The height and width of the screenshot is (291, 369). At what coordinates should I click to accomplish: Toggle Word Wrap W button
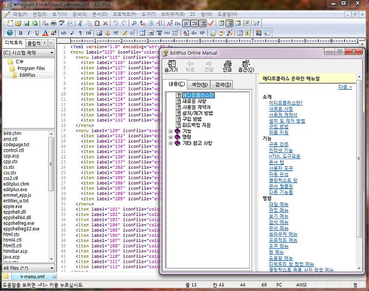pos(186,23)
